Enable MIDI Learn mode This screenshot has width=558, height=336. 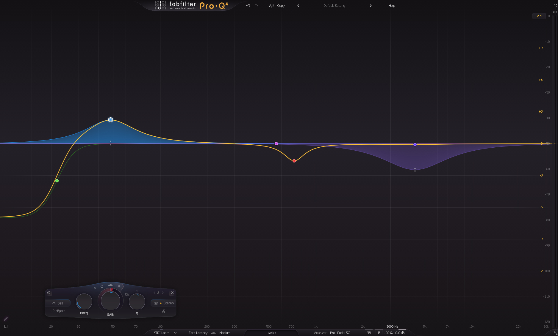pyautogui.click(x=162, y=333)
